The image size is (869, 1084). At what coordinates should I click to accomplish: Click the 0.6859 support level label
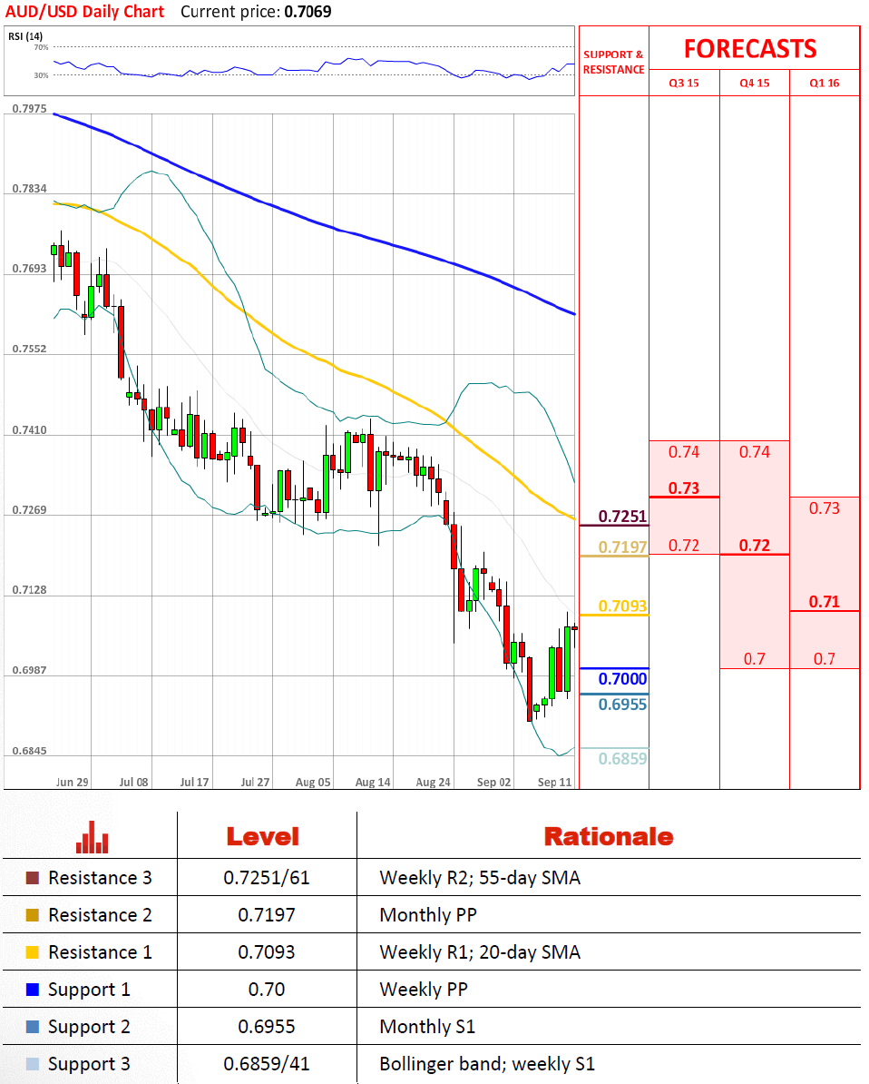[x=622, y=759]
